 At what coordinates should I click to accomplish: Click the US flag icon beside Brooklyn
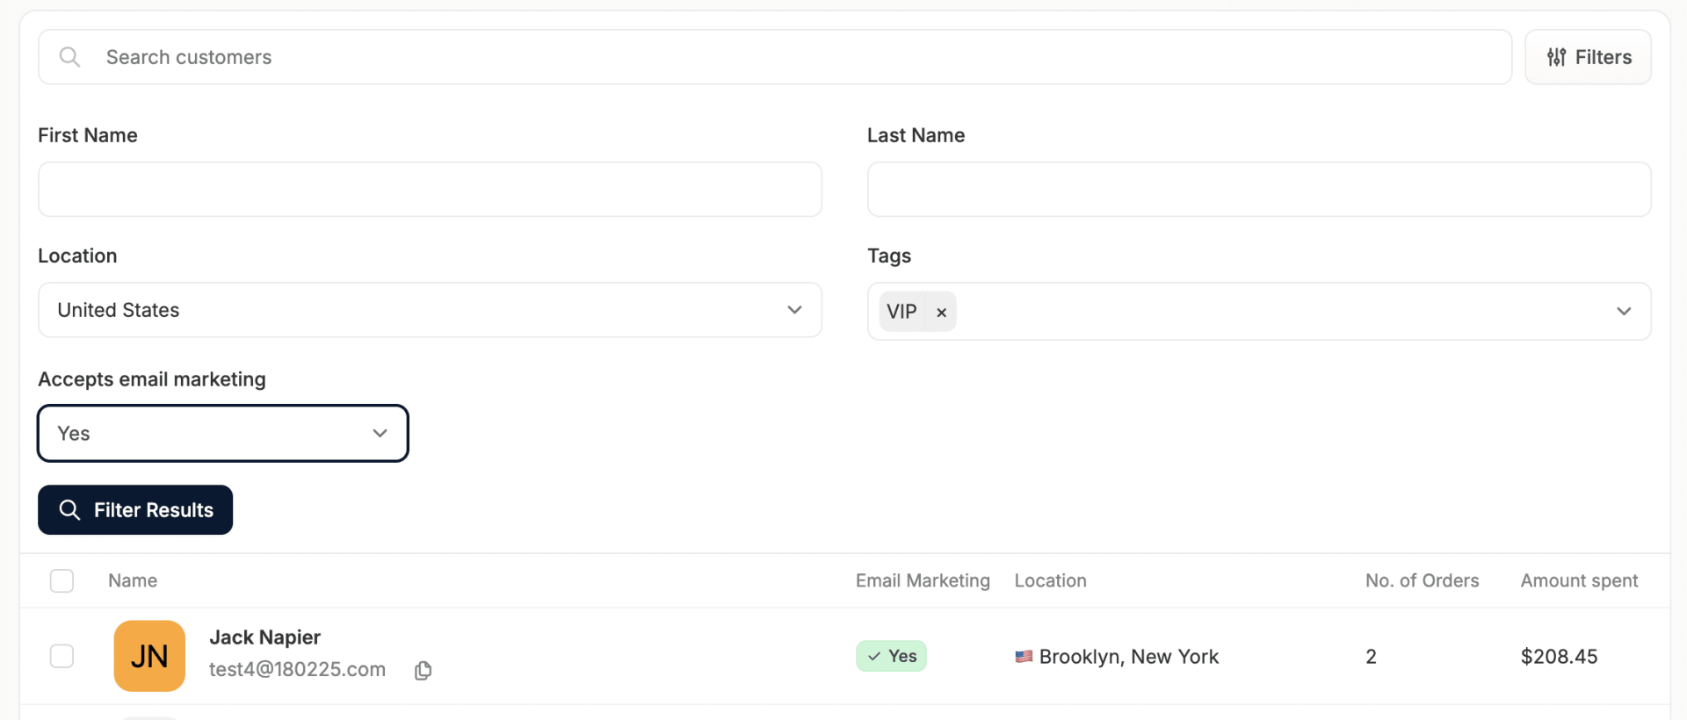click(x=1024, y=656)
